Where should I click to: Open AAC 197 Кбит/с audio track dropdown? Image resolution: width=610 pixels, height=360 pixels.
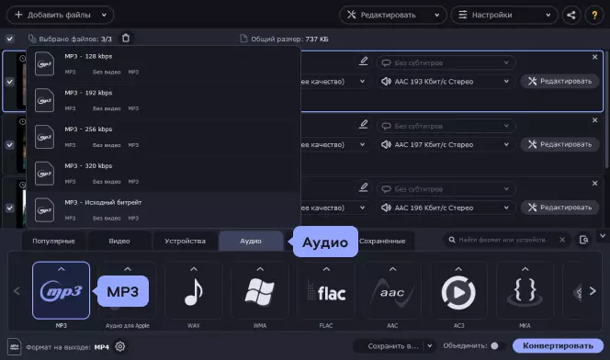pos(446,144)
